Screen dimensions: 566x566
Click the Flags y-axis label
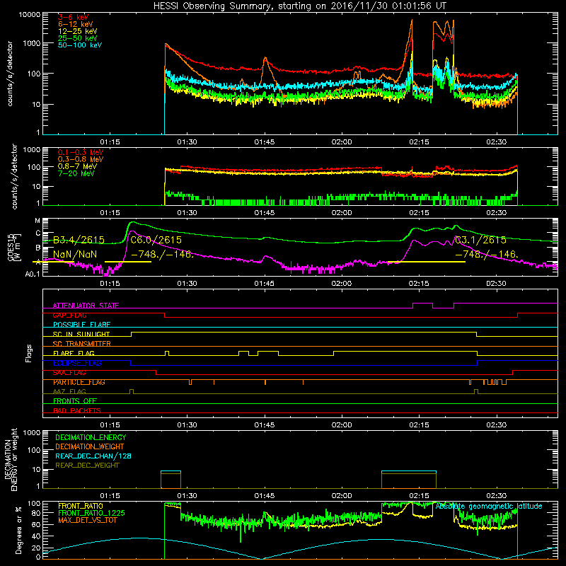click(28, 353)
